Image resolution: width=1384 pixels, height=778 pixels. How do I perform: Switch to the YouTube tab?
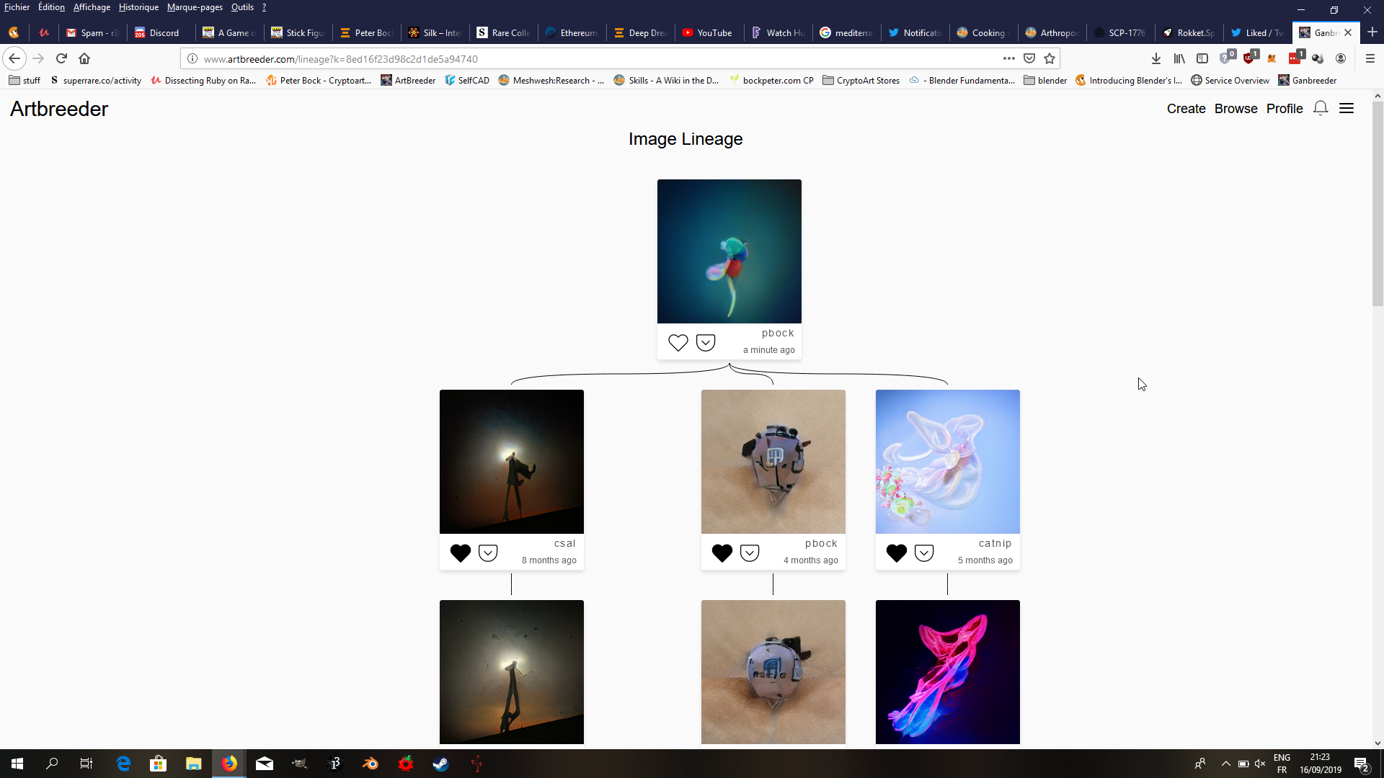click(x=708, y=32)
